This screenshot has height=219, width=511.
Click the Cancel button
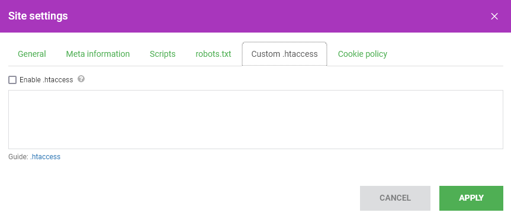(x=395, y=198)
